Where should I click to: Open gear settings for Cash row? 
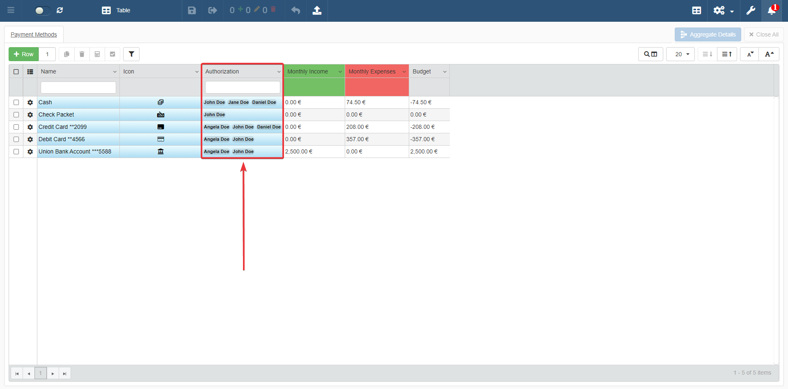[x=30, y=103]
